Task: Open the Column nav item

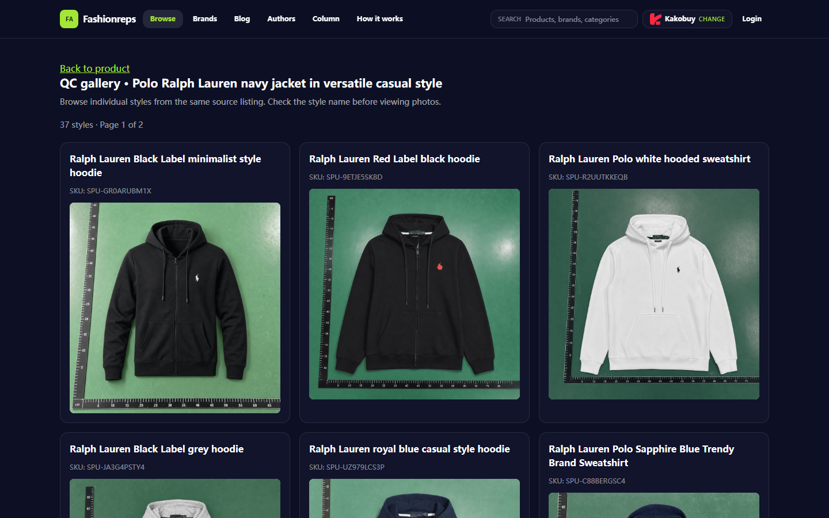Action: click(326, 19)
